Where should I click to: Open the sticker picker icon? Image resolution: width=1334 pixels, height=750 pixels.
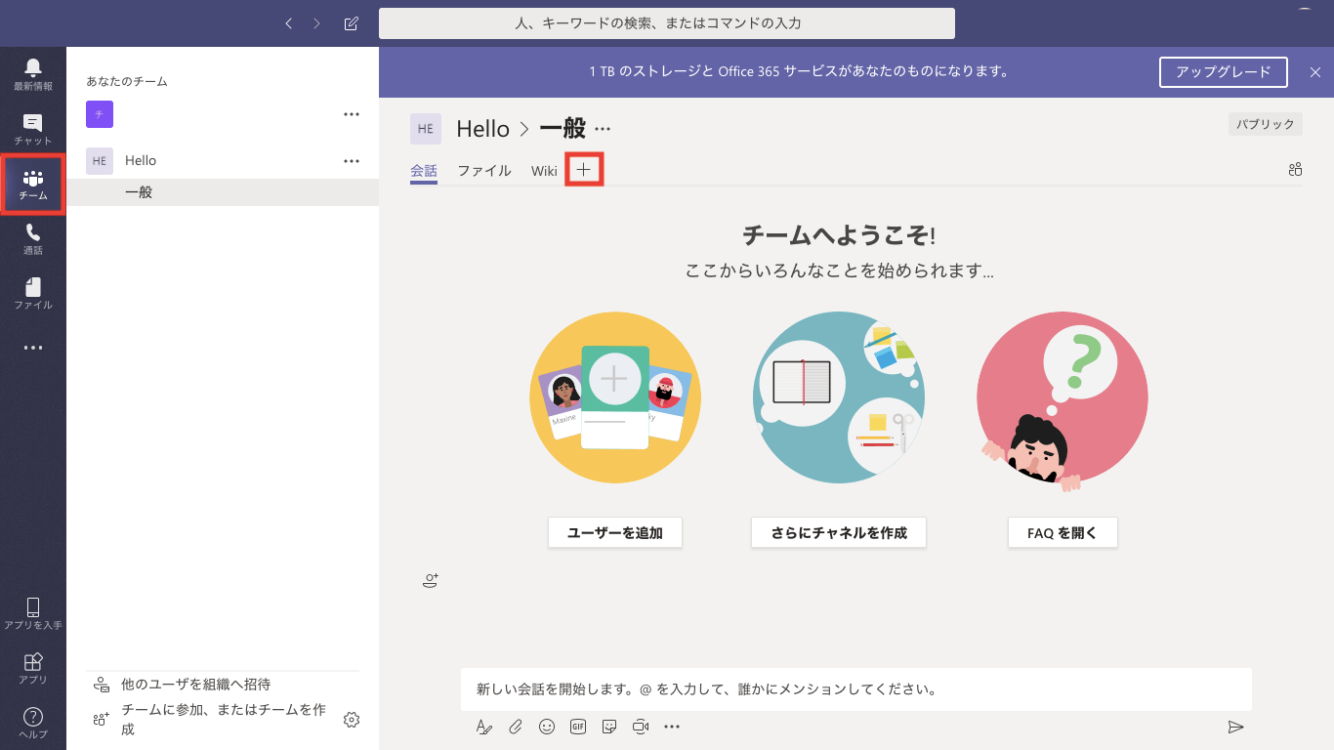point(609,727)
